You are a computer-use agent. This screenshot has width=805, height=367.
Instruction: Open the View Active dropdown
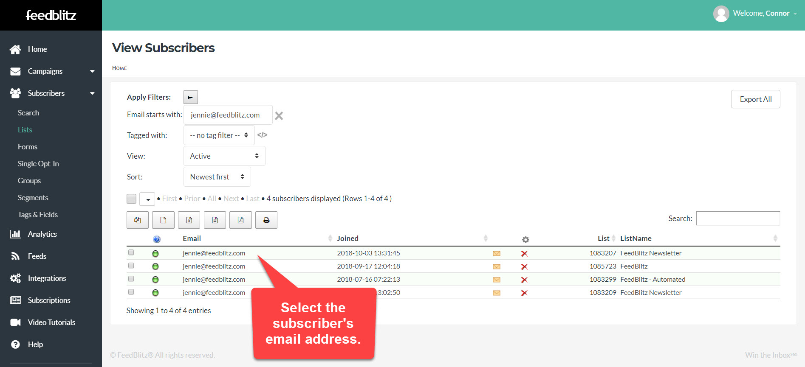[224, 156]
